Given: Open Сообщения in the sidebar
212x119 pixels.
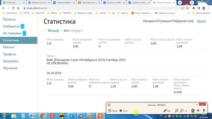Looking at the screenshot, I should 11,26.
